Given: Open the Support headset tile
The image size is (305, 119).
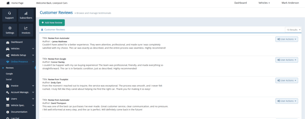Looking at the screenshot, I should [x=10, y=15].
